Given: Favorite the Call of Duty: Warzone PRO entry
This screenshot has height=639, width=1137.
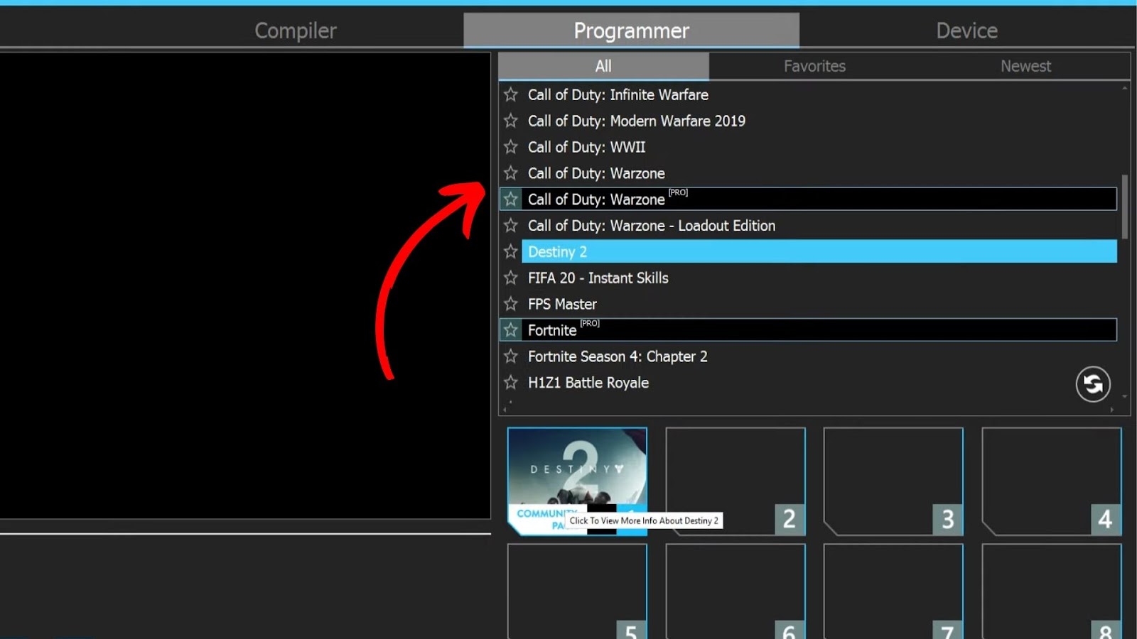Looking at the screenshot, I should pyautogui.click(x=511, y=200).
